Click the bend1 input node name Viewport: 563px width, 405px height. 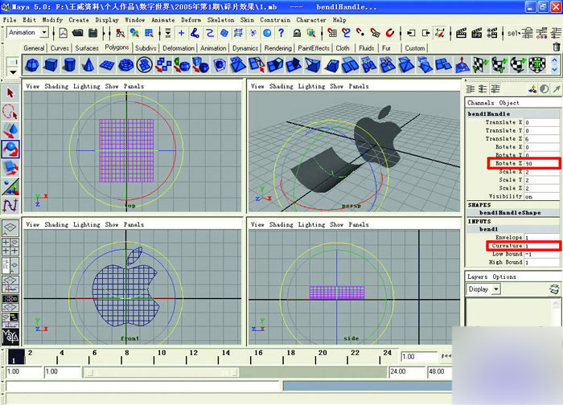coord(488,229)
